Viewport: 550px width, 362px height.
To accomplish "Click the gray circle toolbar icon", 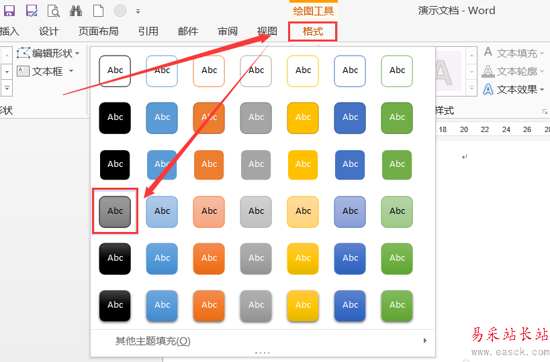I will pos(120,11).
